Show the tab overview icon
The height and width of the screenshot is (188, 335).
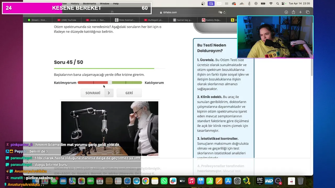click(308, 12)
